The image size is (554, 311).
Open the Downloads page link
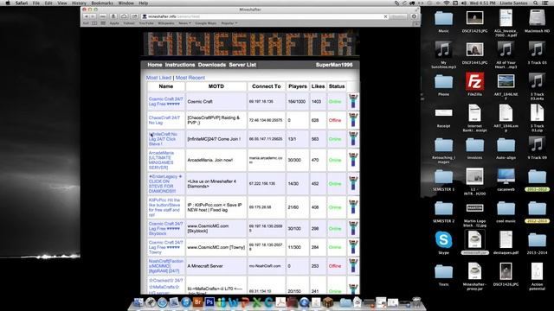[211, 65]
